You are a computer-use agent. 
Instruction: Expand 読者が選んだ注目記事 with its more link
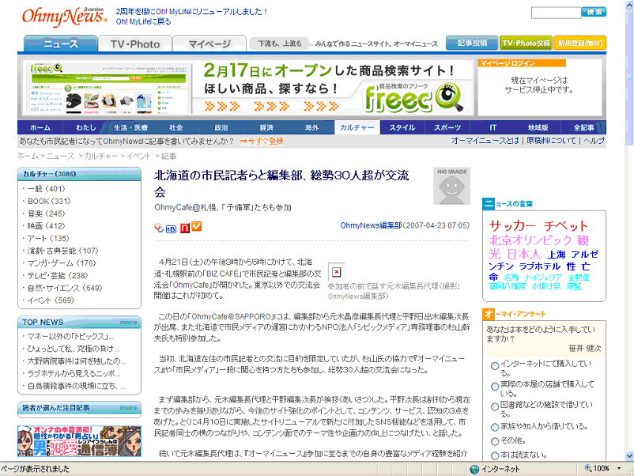click(129, 408)
